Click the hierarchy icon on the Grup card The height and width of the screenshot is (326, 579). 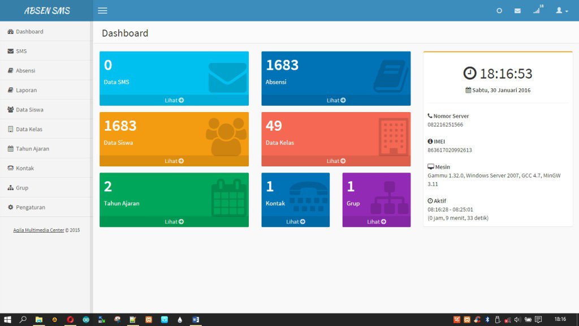coord(390,198)
